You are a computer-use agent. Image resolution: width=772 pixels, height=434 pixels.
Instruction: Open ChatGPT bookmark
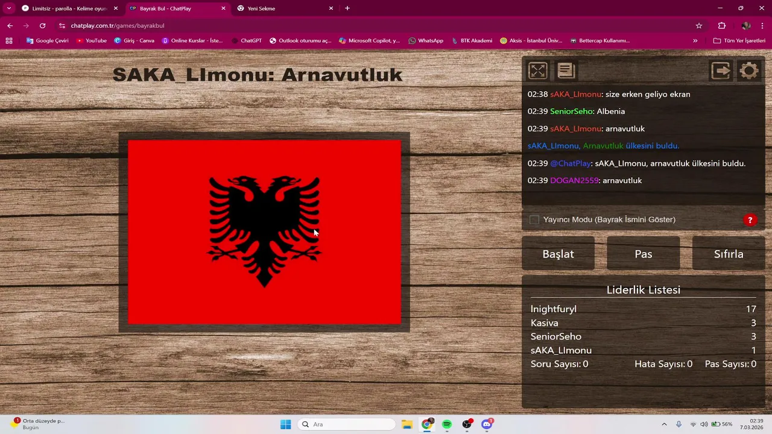click(x=246, y=40)
